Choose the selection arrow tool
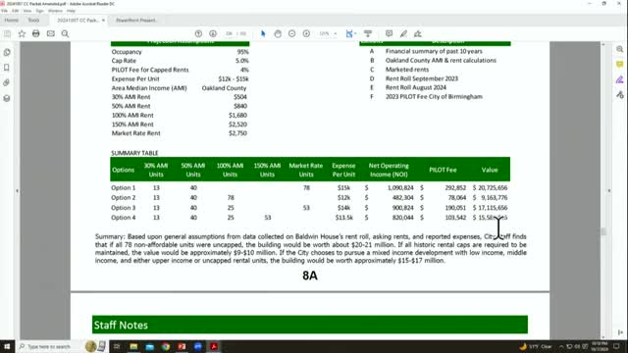The image size is (628, 353). 263,33
